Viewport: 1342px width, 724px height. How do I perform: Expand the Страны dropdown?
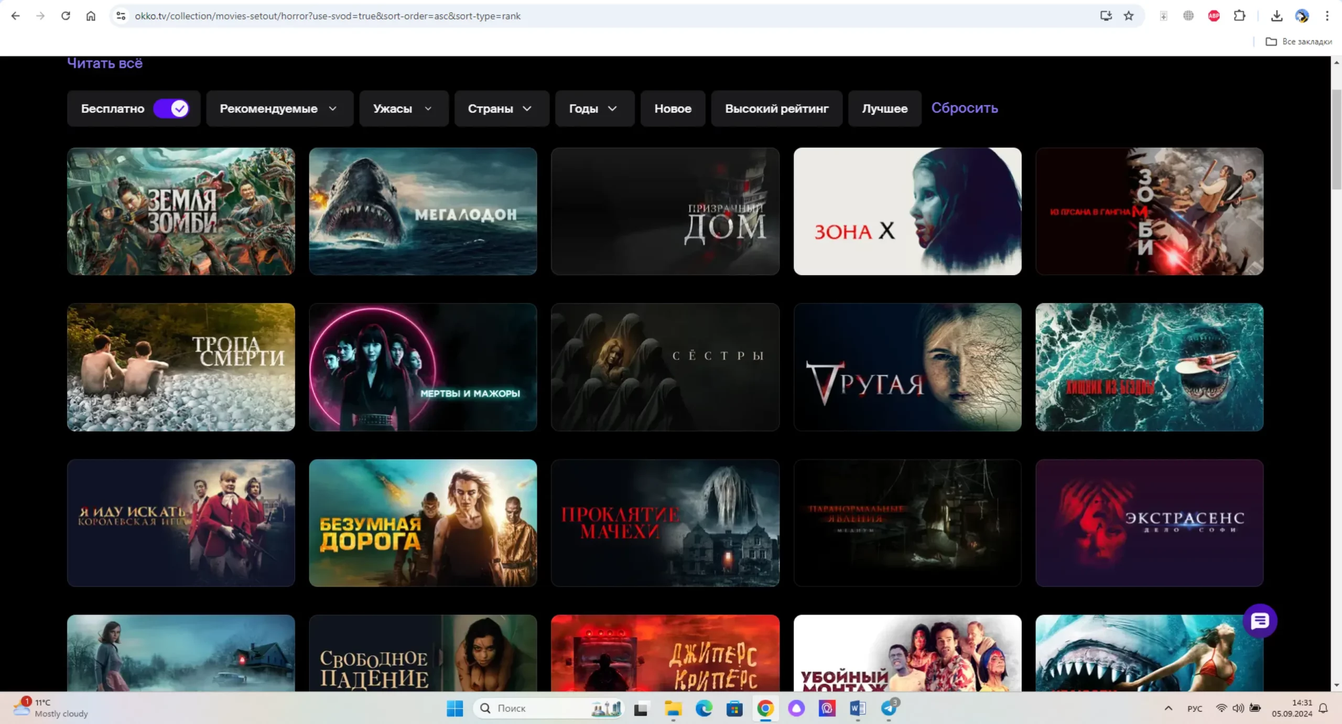501,109
